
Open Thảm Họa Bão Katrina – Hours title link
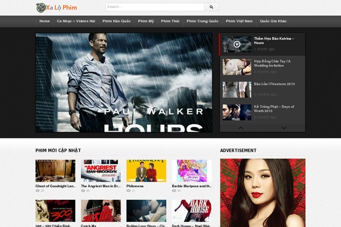click(x=274, y=41)
